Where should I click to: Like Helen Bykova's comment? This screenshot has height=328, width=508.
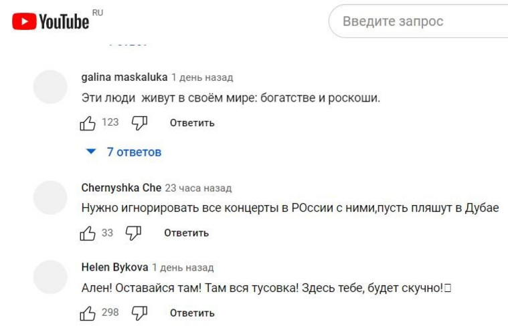tap(88, 313)
